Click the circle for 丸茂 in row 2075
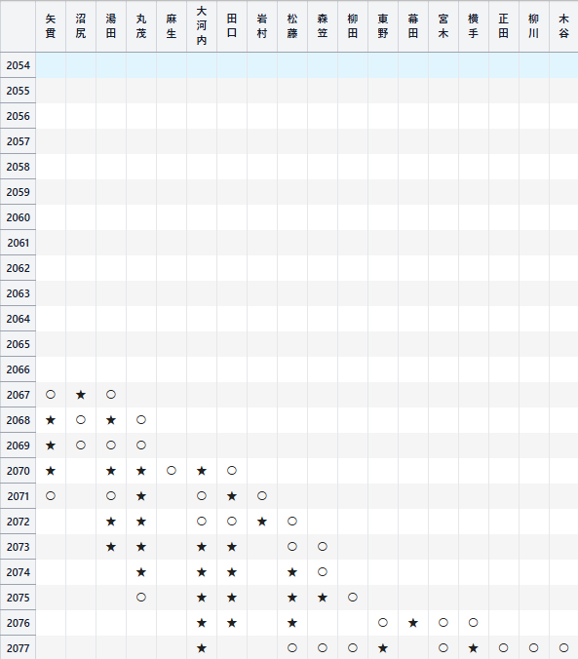Viewport: 578px width, 659px height. coord(141,598)
